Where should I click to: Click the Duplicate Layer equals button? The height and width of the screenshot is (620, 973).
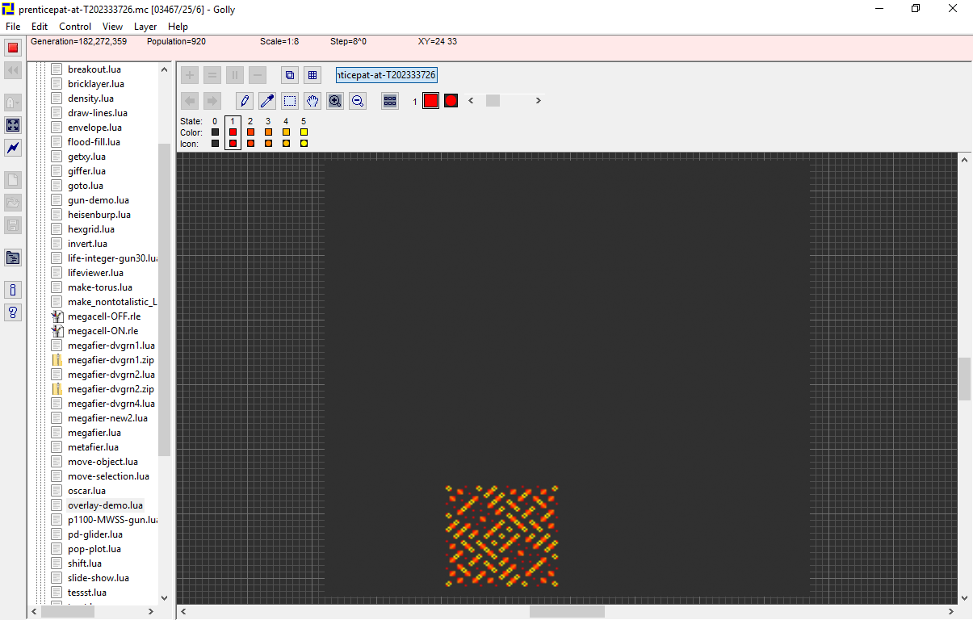tap(212, 75)
